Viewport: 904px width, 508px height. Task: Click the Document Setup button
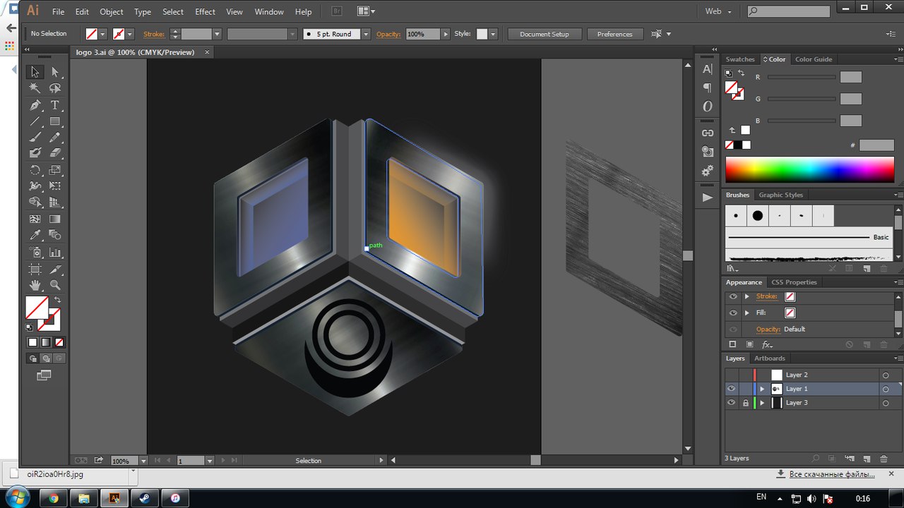[x=544, y=34]
